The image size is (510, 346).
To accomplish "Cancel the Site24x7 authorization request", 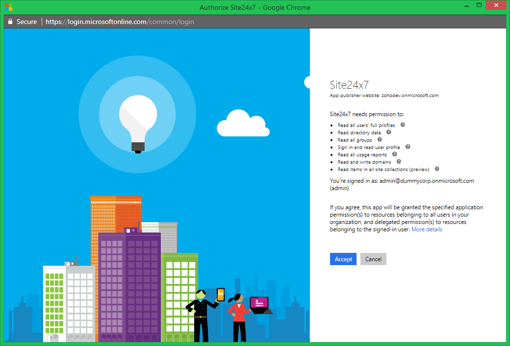I will 373,259.
